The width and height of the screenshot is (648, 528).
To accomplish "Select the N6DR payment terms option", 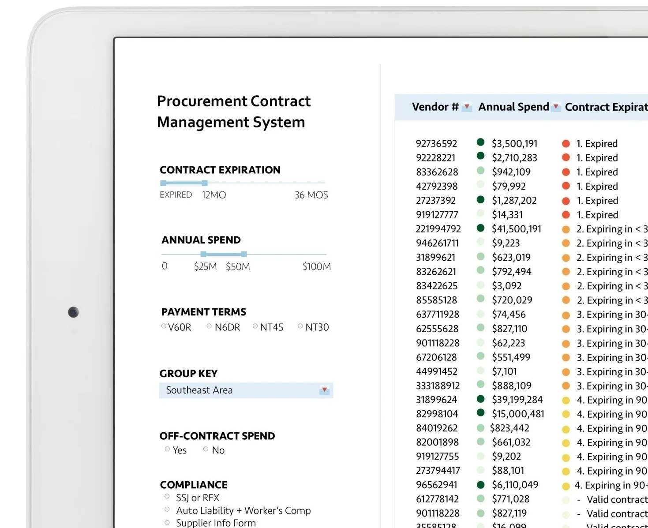I will [209, 326].
